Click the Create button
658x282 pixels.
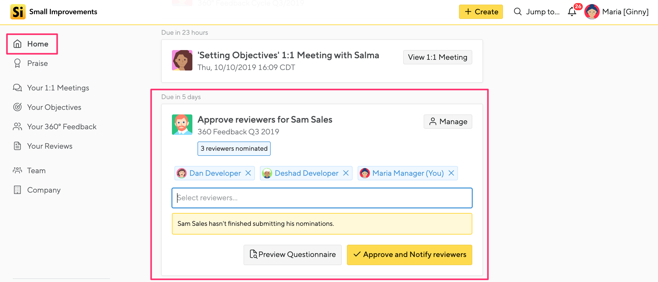pyautogui.click(x=481, y=12)
